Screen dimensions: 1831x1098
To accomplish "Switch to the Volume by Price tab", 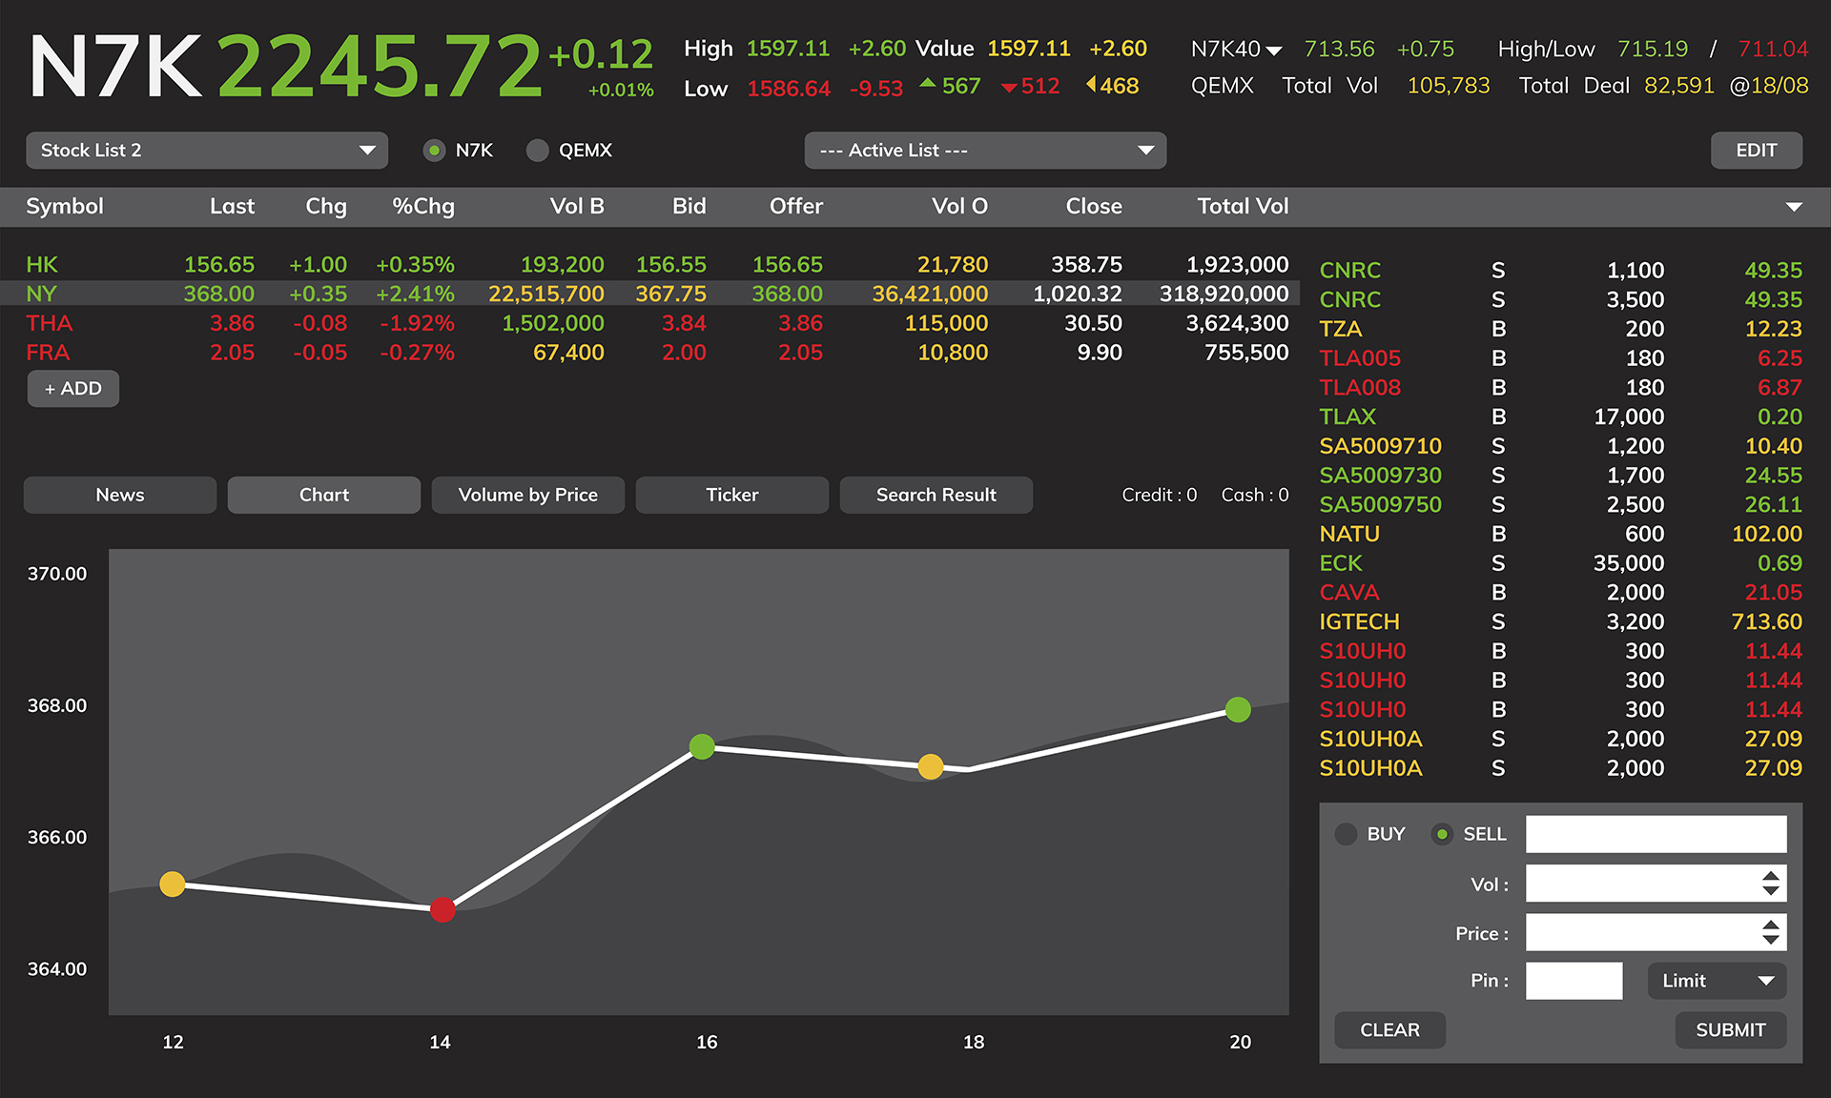I will (527, 495).
